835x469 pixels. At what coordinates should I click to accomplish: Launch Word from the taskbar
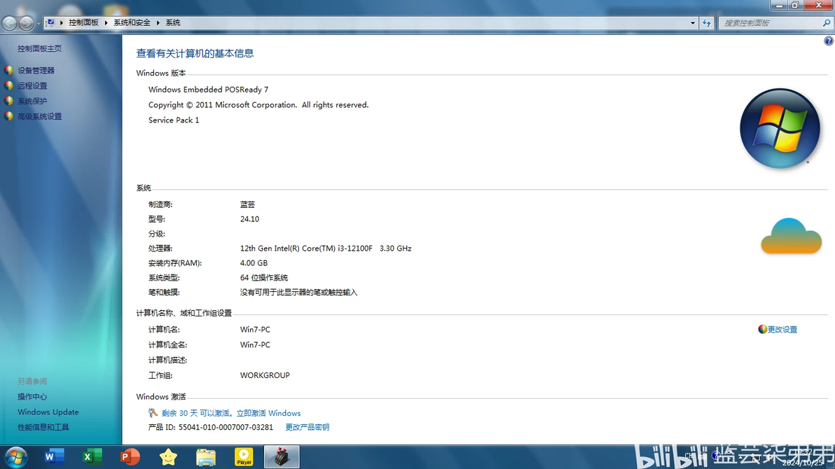point(54,457)
